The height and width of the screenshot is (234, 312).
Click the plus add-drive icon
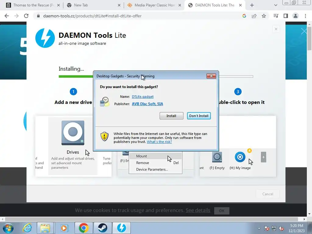coord(264,157)
